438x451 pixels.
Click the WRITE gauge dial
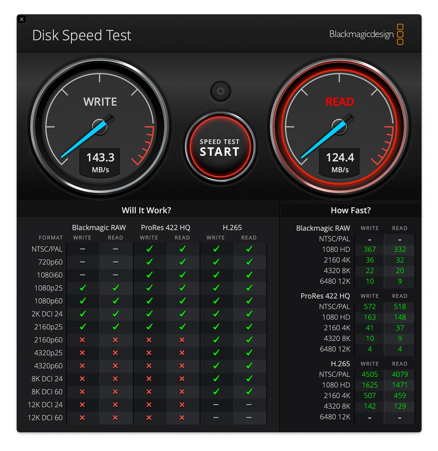tap(100, 126)
